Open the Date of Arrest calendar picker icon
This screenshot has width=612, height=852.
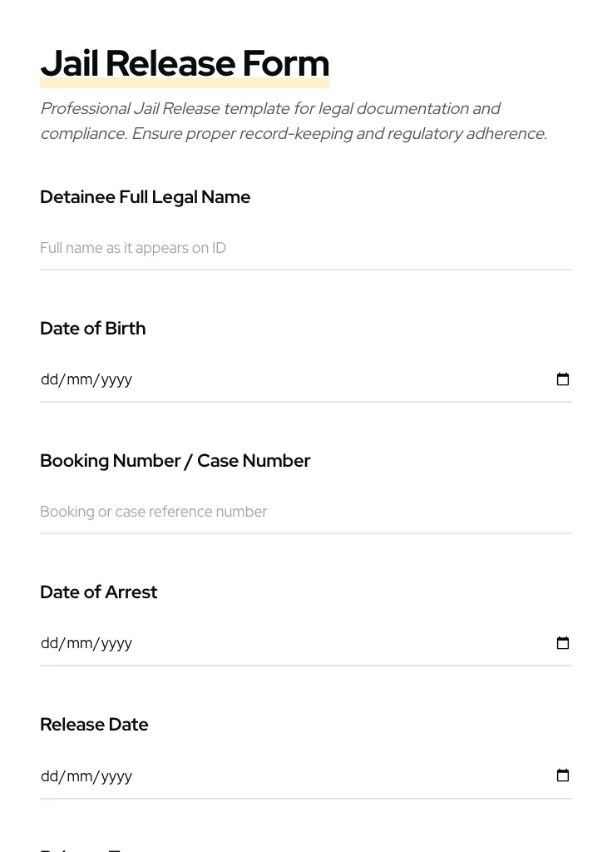pos(563,642)
